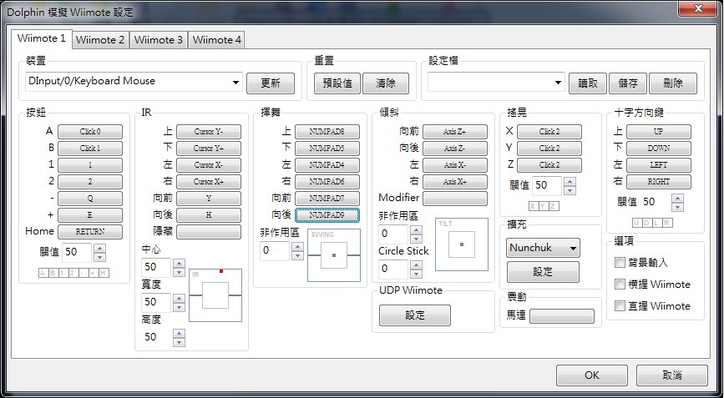Click the IR 寬度 width 50 field
The image size is (724, 398).
tap(156, 302)
